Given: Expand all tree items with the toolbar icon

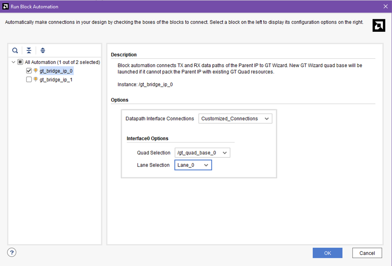Looking at the screenshot, I should [43, 50].
